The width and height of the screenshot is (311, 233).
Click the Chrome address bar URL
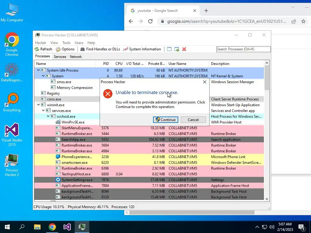point(226,22)
